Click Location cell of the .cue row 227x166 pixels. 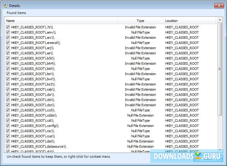point(182,136)
